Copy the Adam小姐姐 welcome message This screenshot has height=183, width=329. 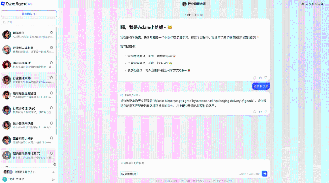coord(255,78)
